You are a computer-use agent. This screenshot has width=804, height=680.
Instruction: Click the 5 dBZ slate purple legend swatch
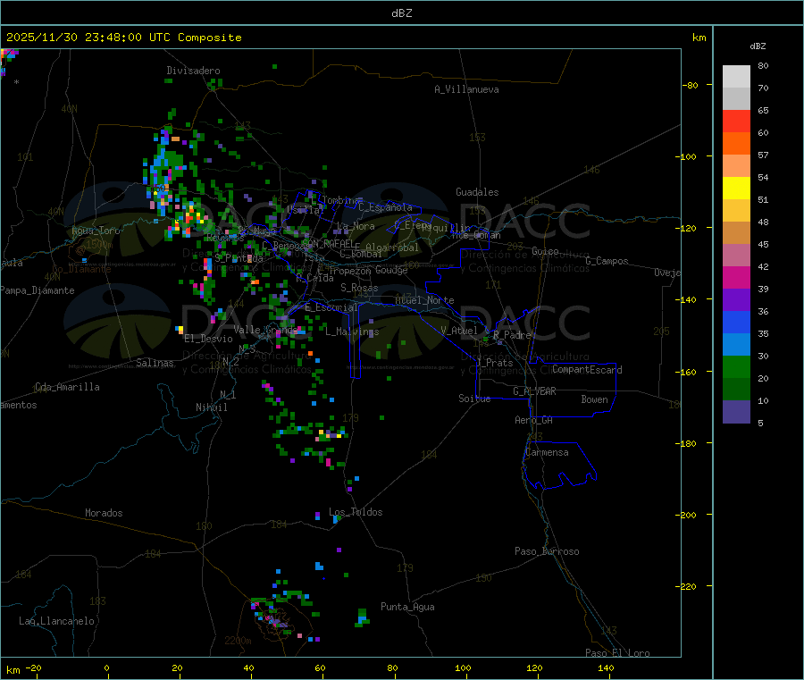tap(736, 412)
